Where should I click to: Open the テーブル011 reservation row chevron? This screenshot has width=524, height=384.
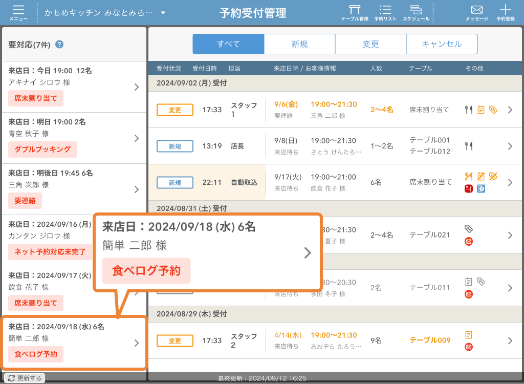510,288
